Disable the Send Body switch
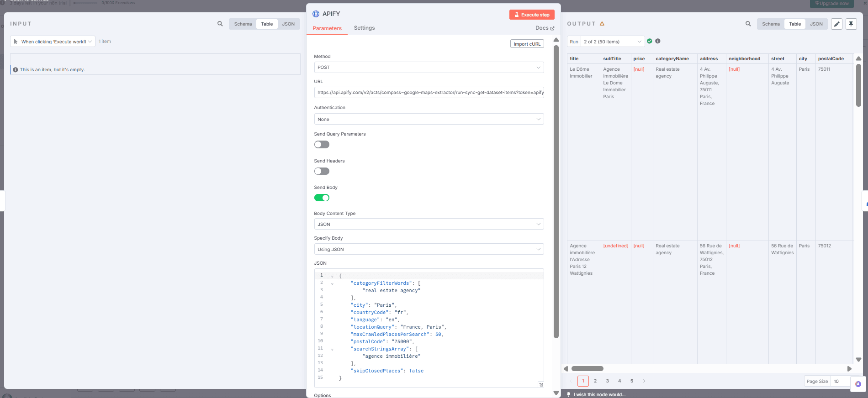Screen dimensions: 868x398 pyautogui.click(x=322, y=198)
